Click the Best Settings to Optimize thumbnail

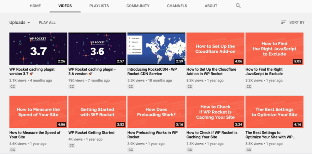(274, 112)
